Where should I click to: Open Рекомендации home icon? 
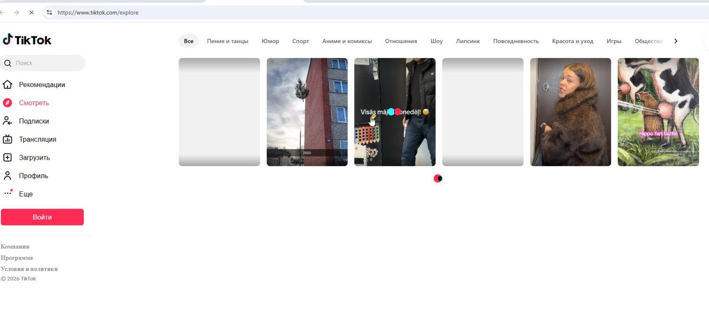pos(8,85)
